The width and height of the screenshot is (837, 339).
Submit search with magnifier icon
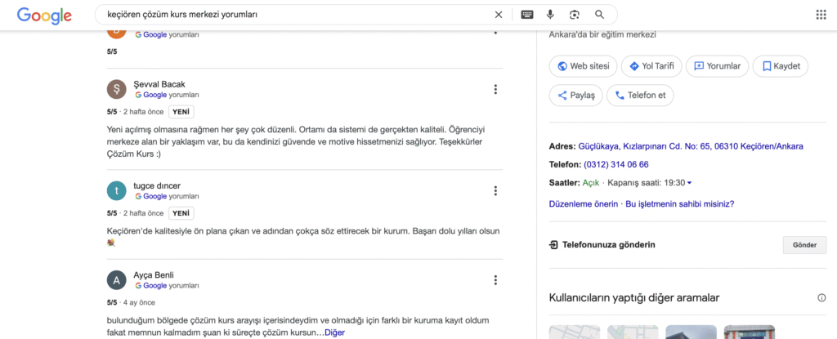(x=599, y=15)
